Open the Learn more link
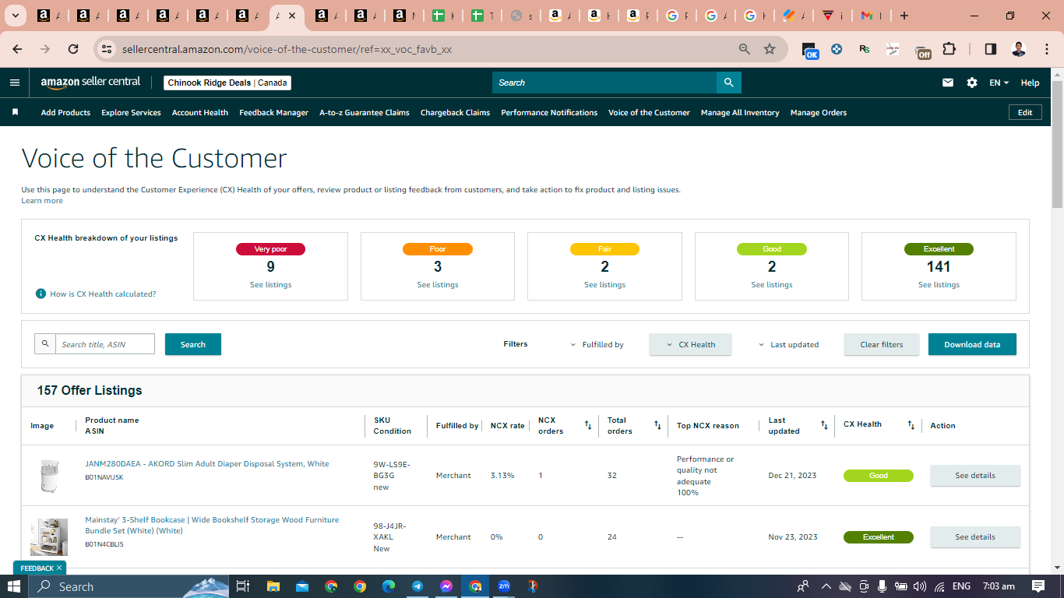The image size is (1064, 598). 42,201
